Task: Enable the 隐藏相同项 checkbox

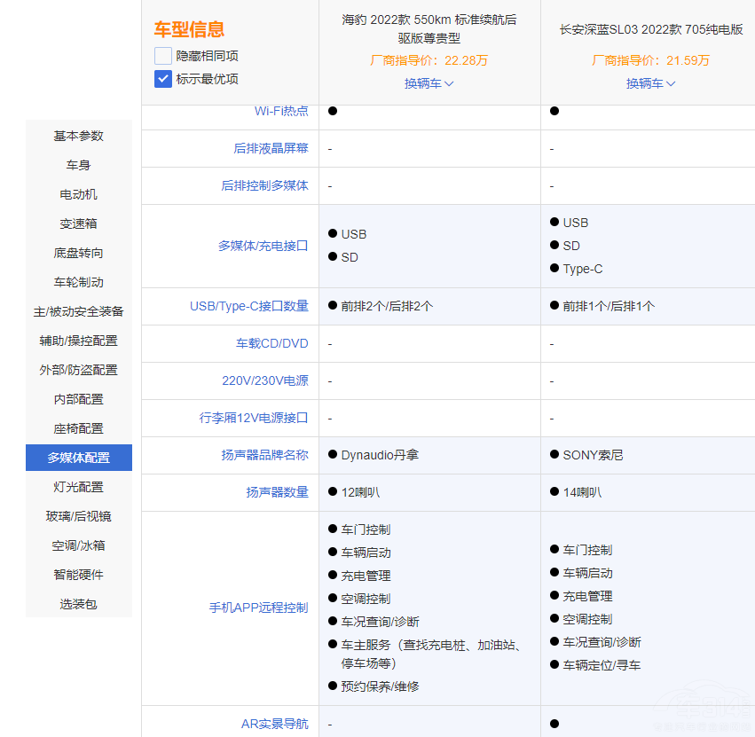Action: tap(163, 55)
